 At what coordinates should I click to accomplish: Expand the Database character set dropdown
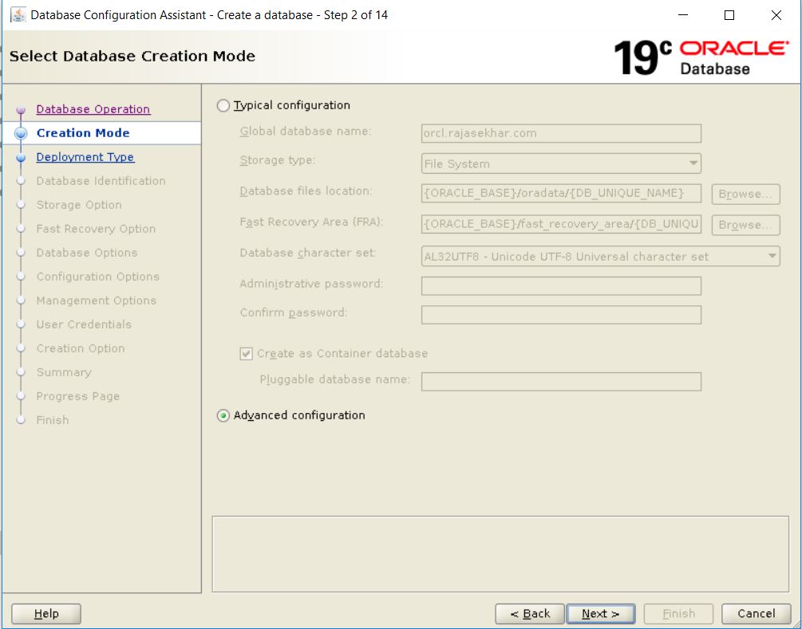coord(600,256)
